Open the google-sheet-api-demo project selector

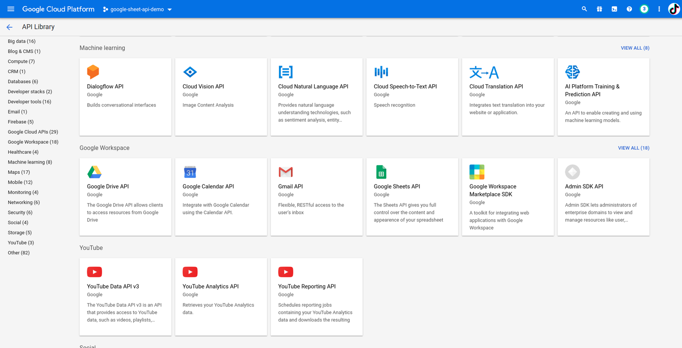coord(137,9)
